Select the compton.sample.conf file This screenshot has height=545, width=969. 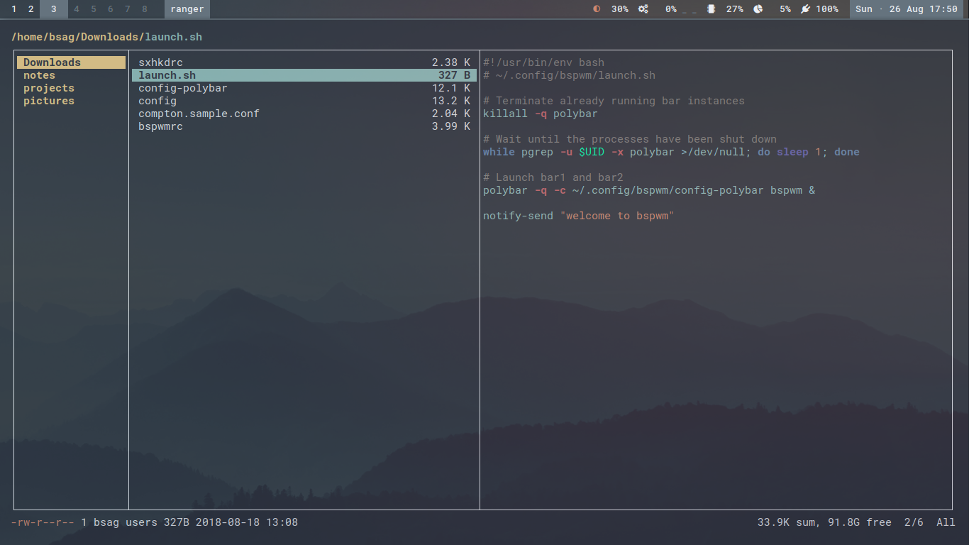pos(199,114)
